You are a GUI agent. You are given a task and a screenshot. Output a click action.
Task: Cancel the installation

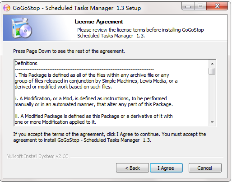click(205, 168)
